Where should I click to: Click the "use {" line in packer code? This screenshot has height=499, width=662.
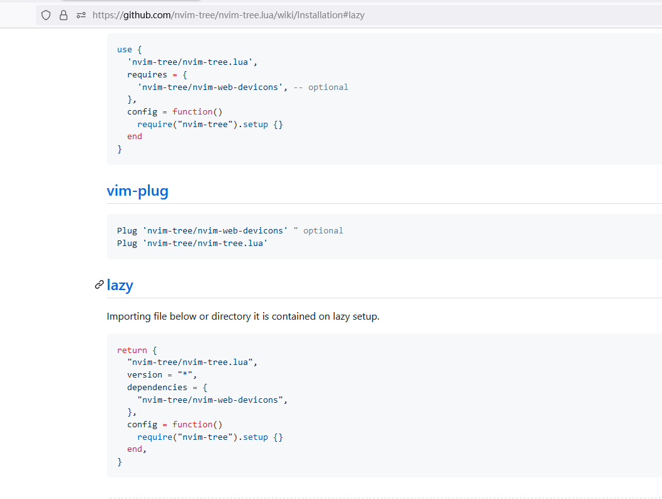coord(129,49)
